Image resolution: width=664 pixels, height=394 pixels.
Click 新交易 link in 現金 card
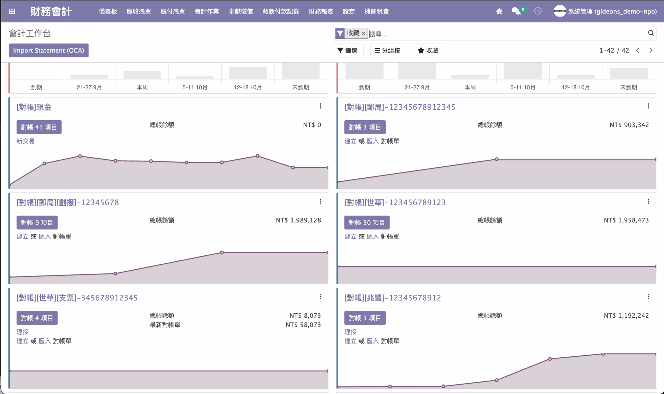click(25, 141)
